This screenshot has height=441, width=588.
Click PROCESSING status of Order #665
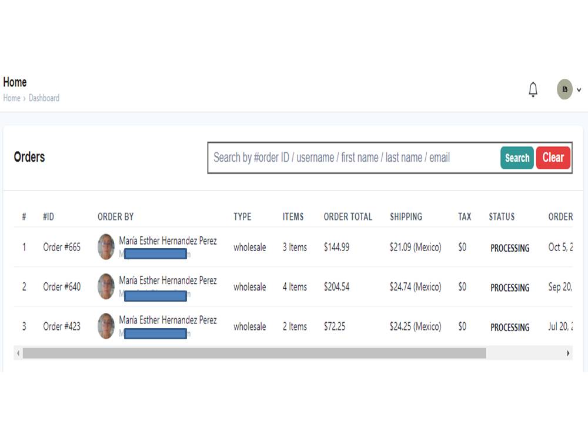510,248
